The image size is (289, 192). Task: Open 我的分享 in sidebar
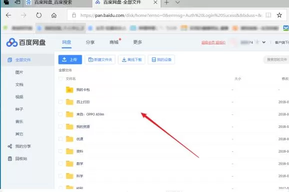coord(23,146)
